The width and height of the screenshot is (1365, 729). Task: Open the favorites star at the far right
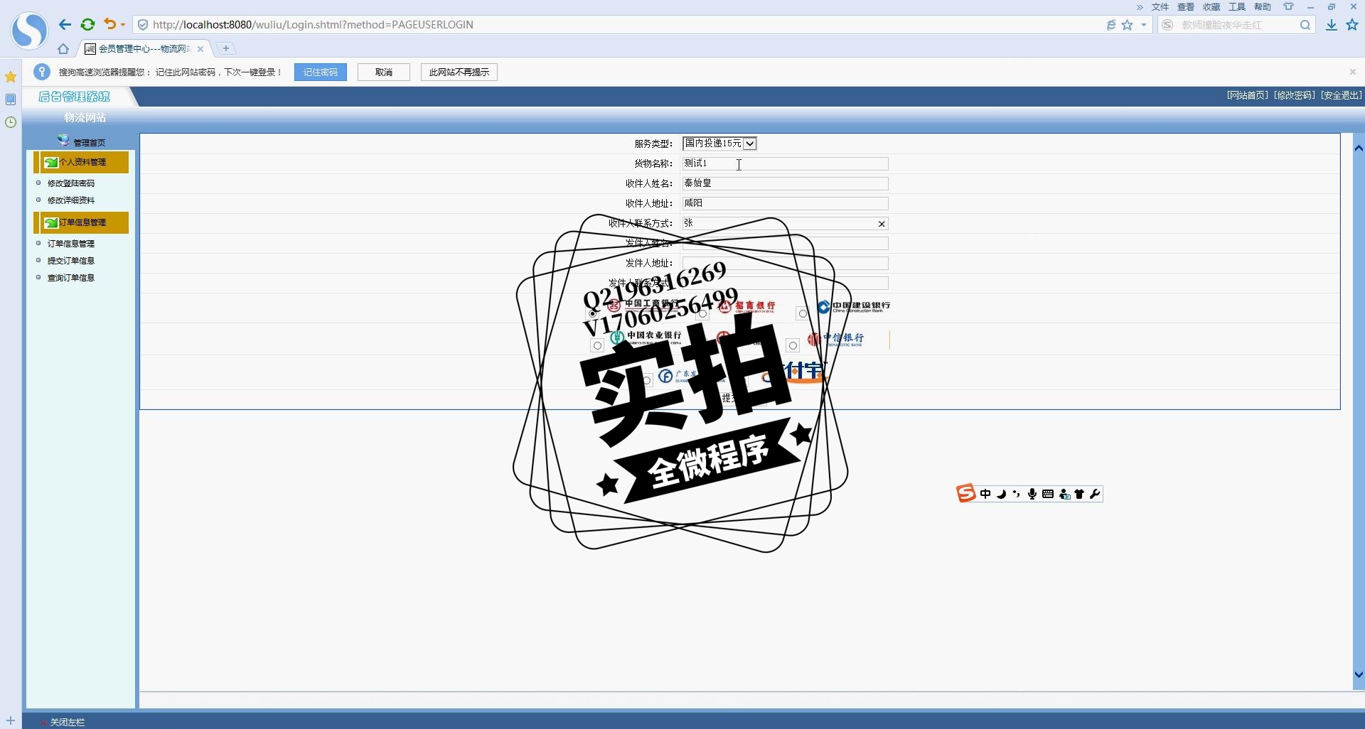tap(1352, 25)
